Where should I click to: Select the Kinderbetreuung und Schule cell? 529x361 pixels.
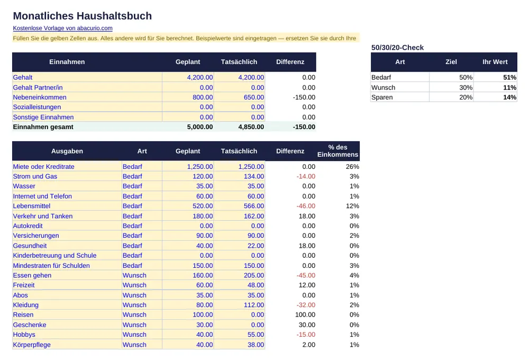click(67, 256)
